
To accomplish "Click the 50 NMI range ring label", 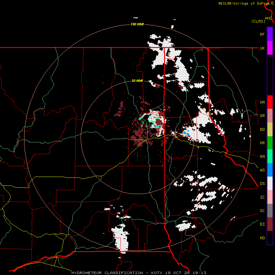I will coord(137,81).
